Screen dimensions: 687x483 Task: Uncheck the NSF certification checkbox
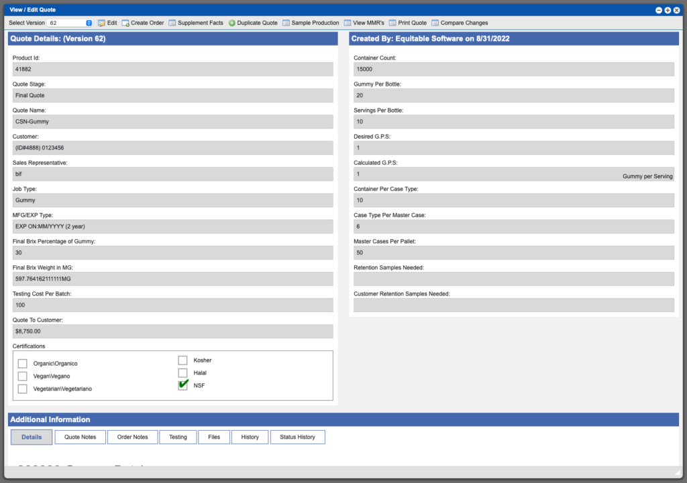pos(182,385)
